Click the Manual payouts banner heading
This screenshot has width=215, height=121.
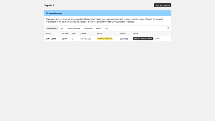(55, 13)
